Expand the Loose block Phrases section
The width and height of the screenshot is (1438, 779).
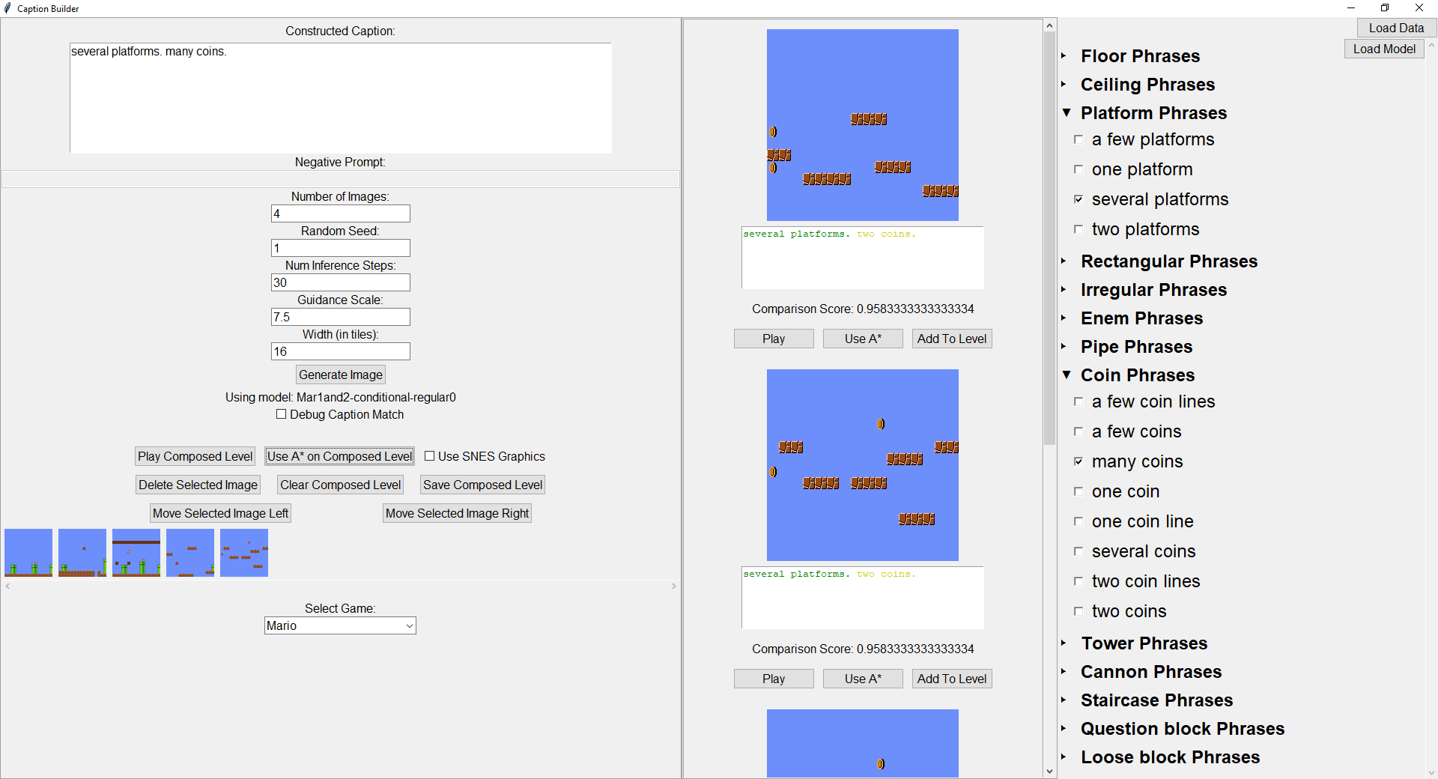[x=1064, y=757]
